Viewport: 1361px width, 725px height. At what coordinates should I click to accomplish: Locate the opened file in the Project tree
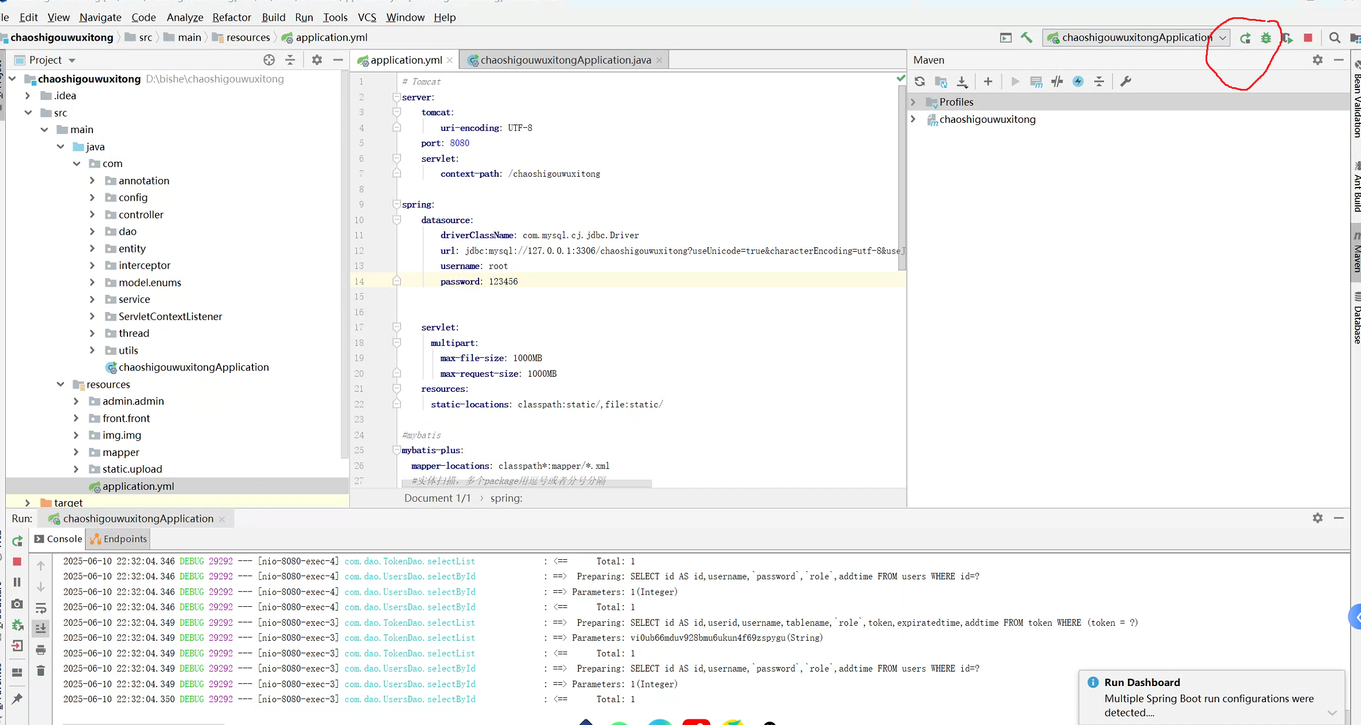click(x=269, y=60)
